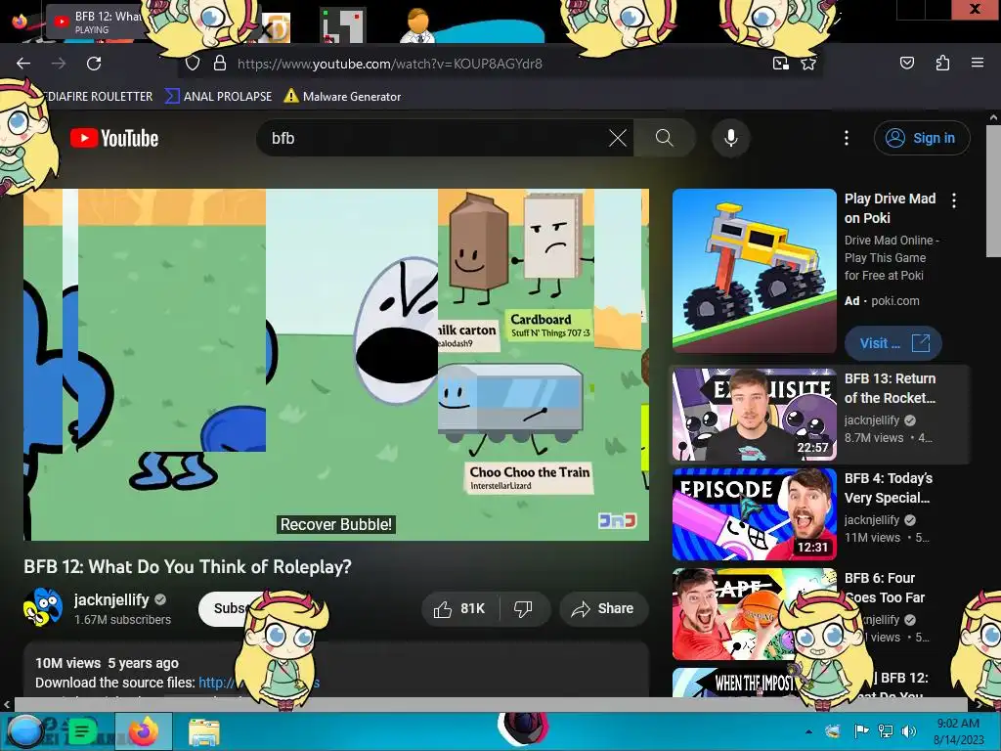
Task: Reload the current page
Action: (94, 64)
